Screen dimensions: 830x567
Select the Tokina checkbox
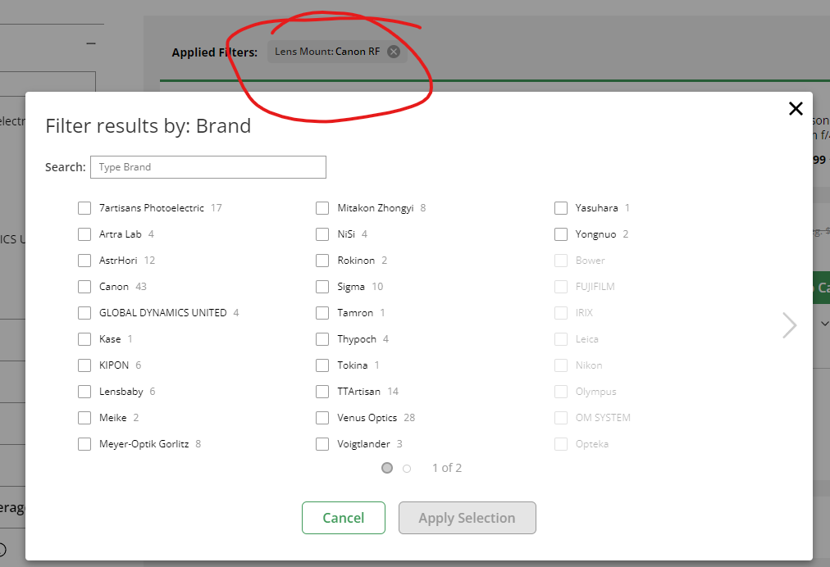point(322,365)
